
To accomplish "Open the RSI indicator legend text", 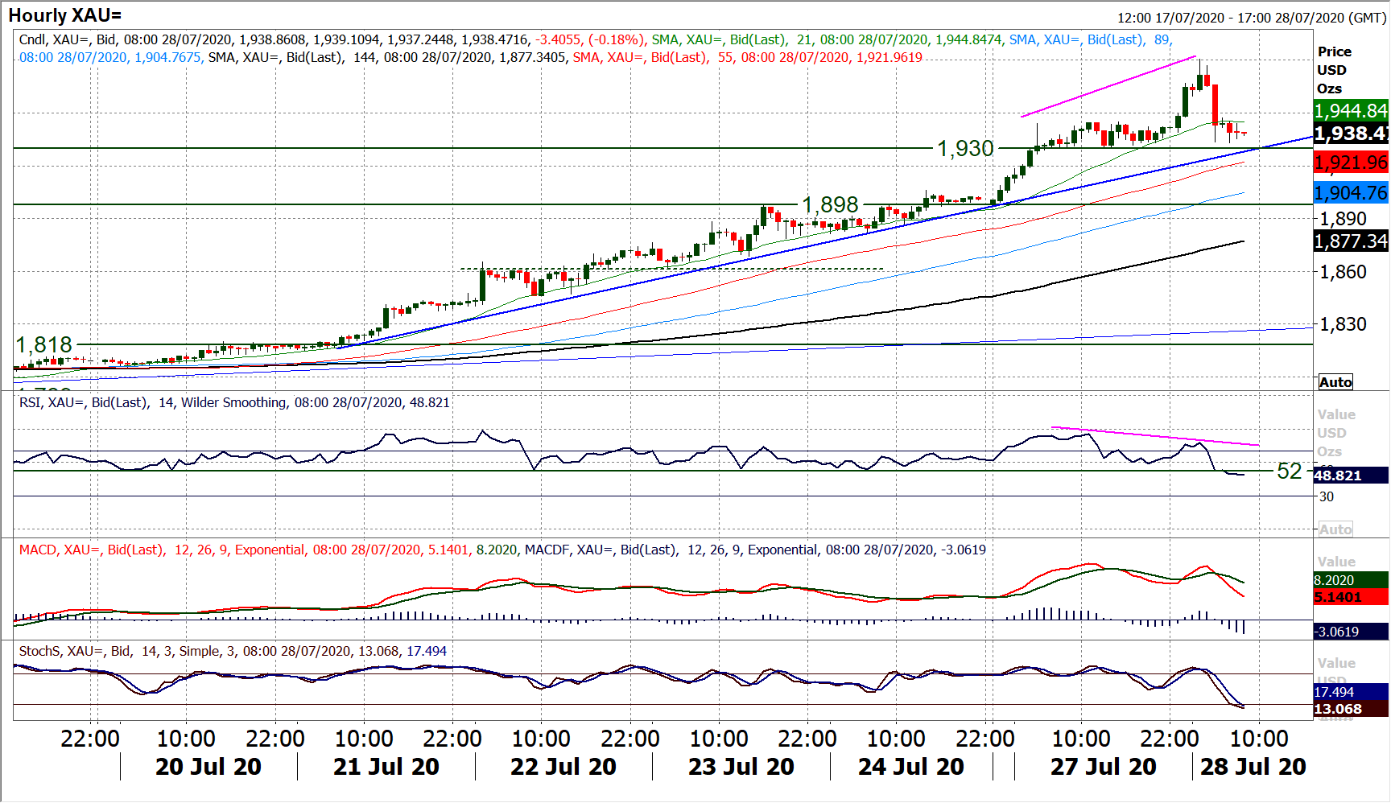I will pos(234,402).
